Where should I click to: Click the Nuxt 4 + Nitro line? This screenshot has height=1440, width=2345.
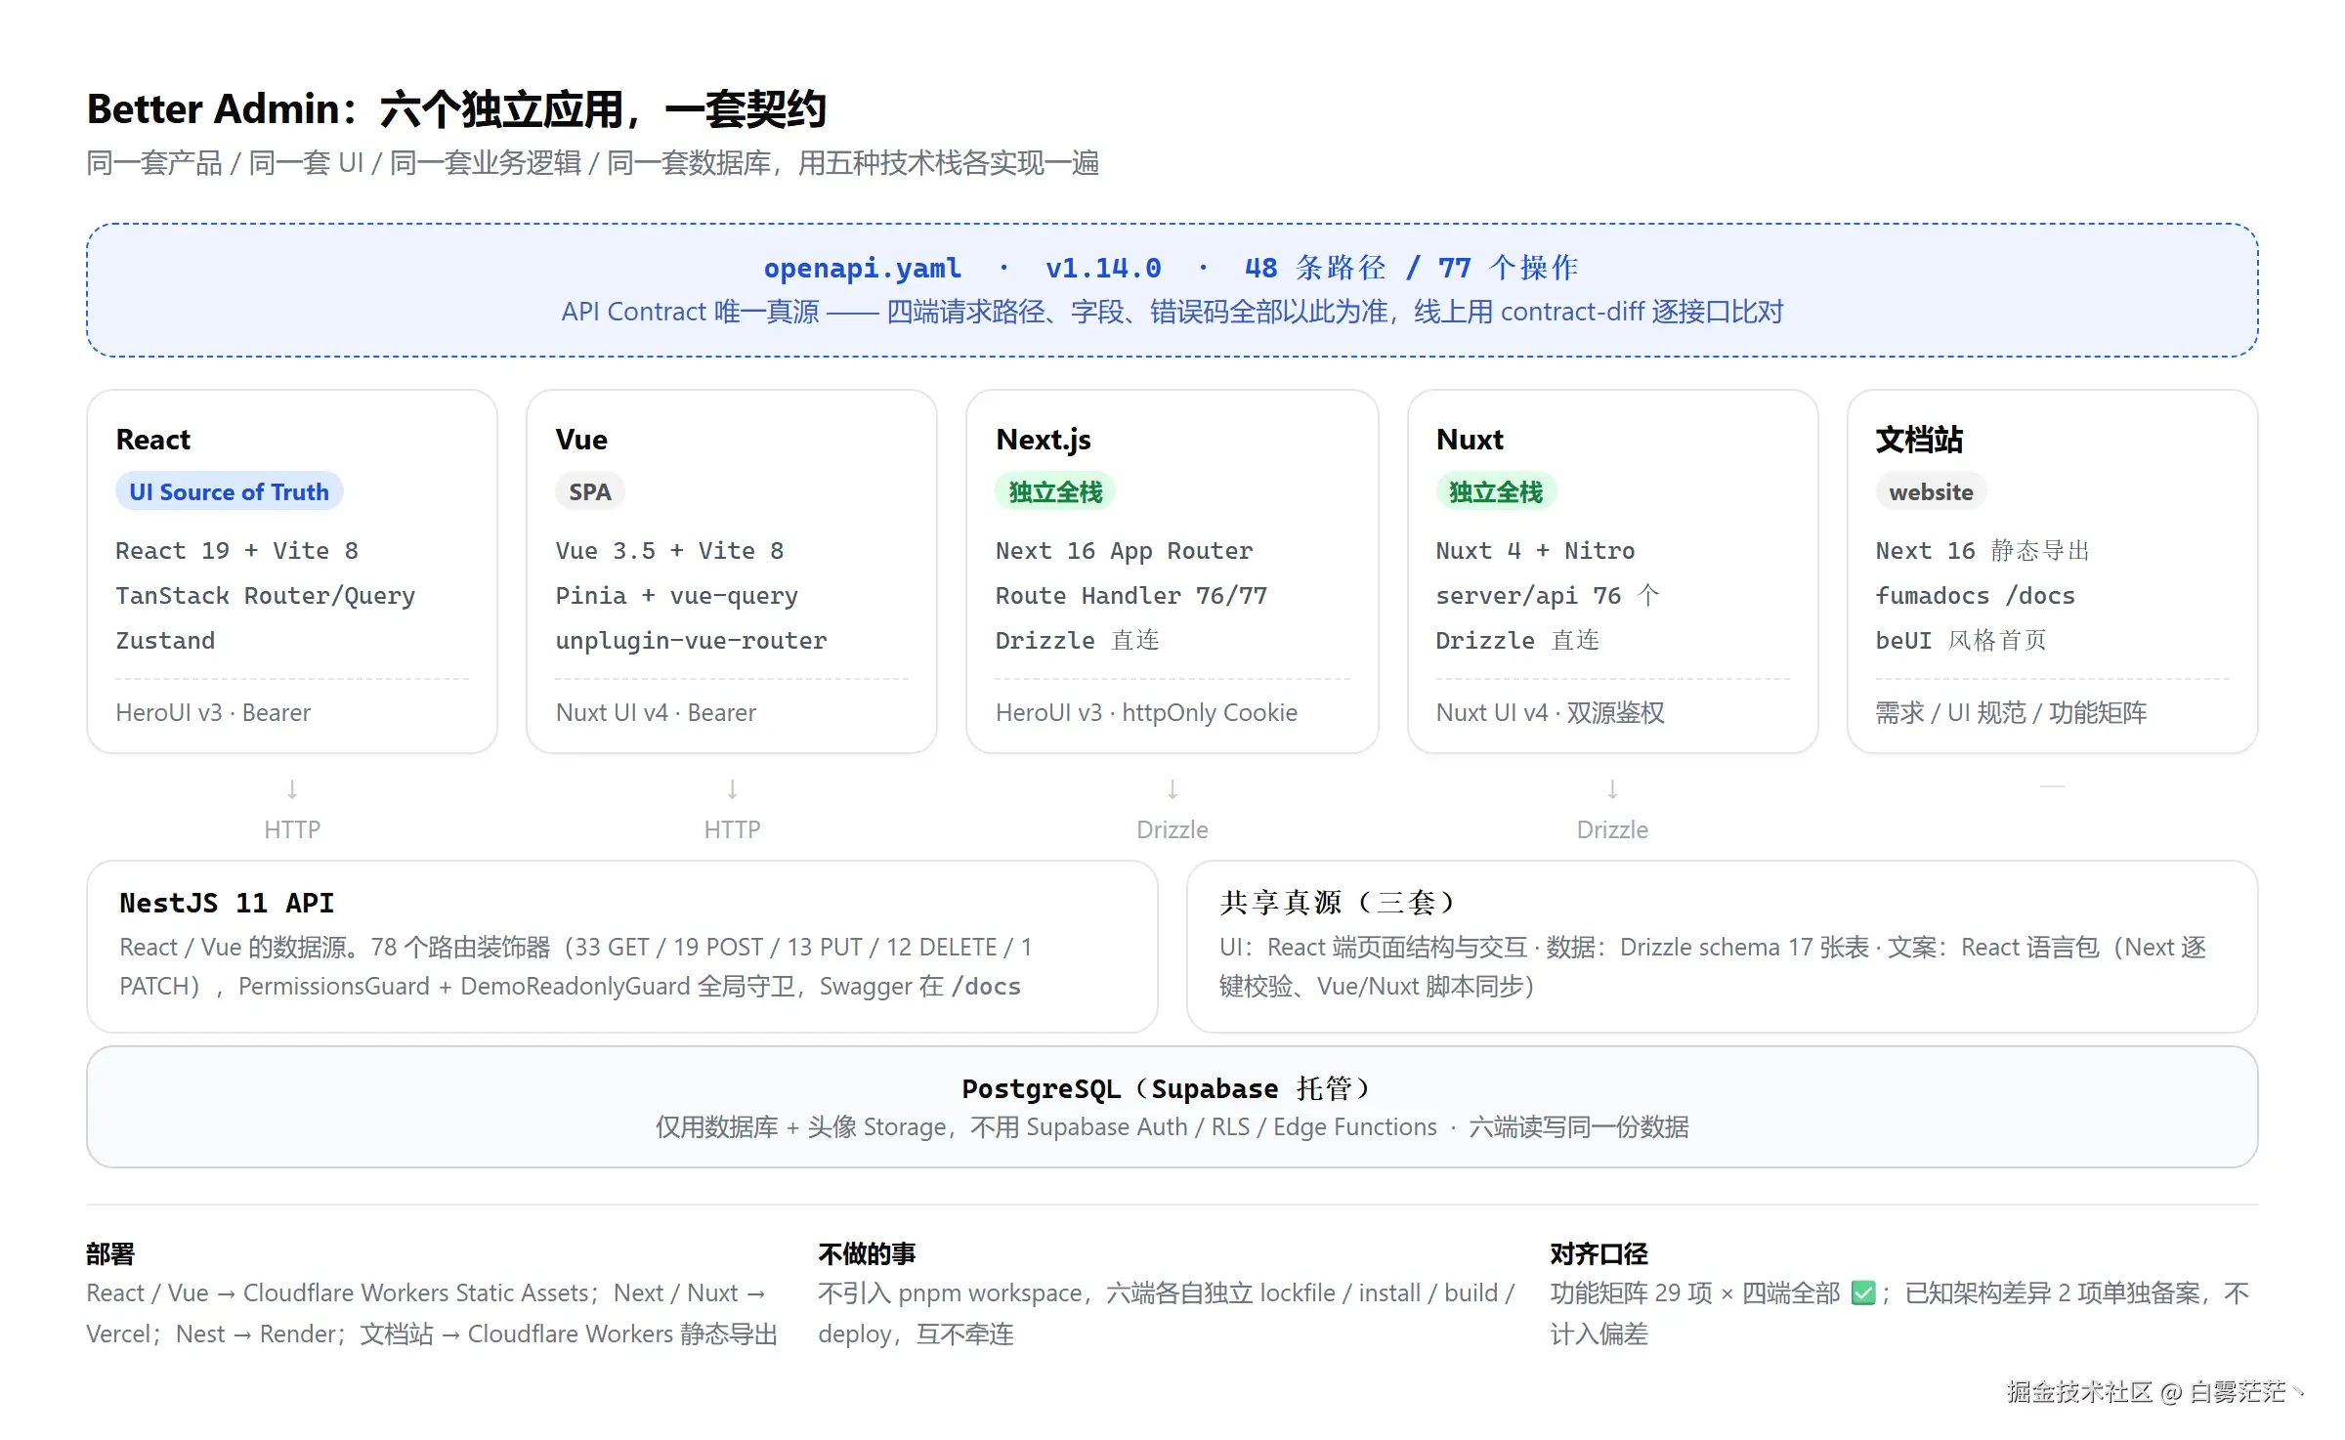[1535, 551]
